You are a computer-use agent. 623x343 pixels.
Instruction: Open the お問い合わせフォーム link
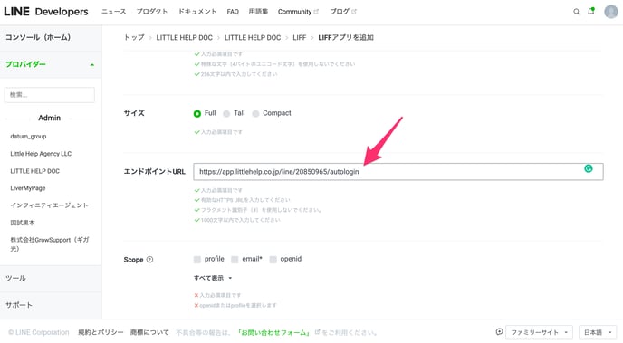click(273, 332)
